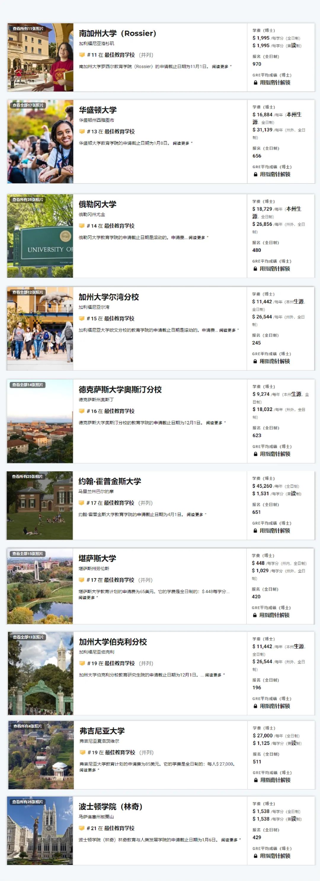The width and height of the screenshot is (320, 881).
Task: Open 南加州大学 (Rossier) school page
Action: click(x=117, y=33)
